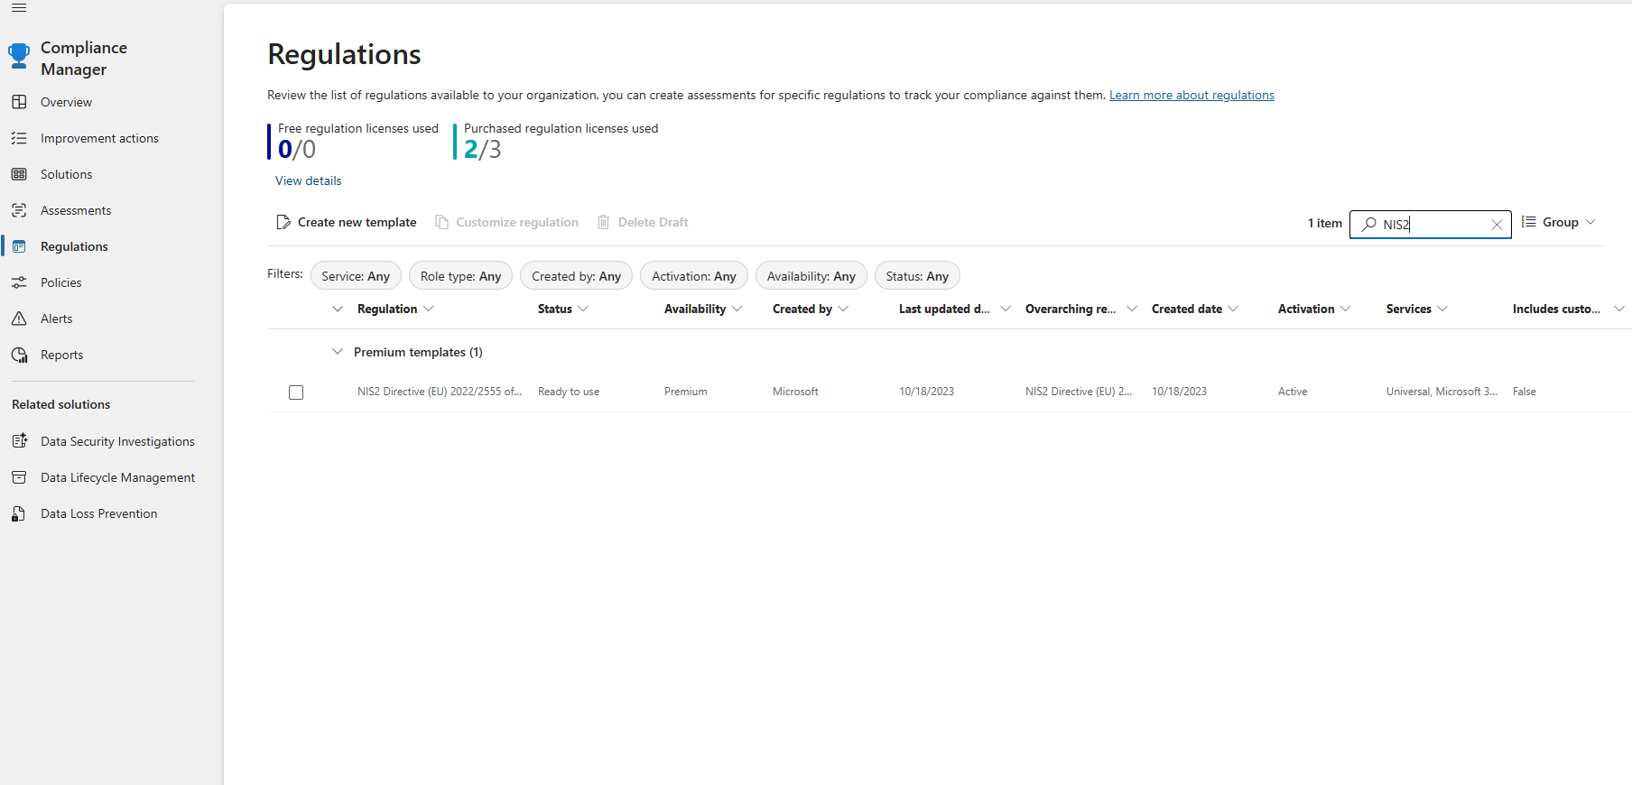Open the Regulation column sort menu
1632x785 pixels.
[429, 309]
